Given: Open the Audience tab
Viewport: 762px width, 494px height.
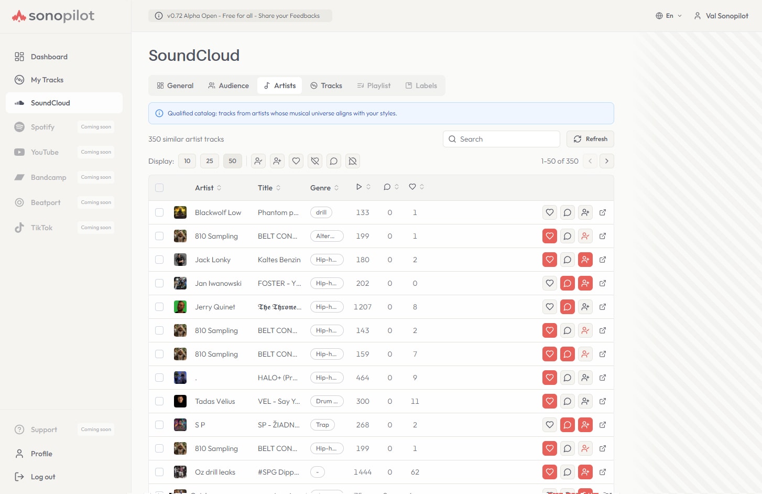Looking at the screenshot, I should pos(228,85).
